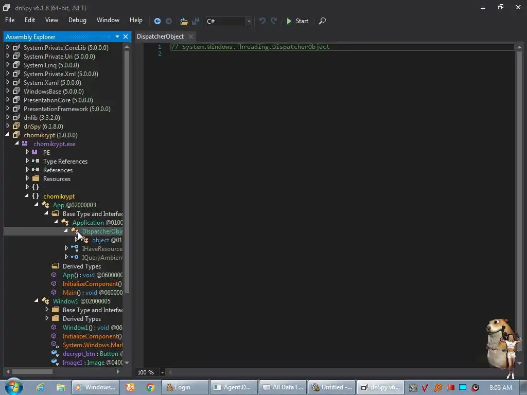Start debugging with the Start button
This screenshot has width=527, height=395.
[297, 21]
